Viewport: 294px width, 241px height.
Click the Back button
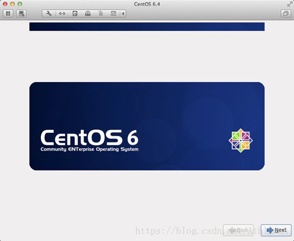238,230
